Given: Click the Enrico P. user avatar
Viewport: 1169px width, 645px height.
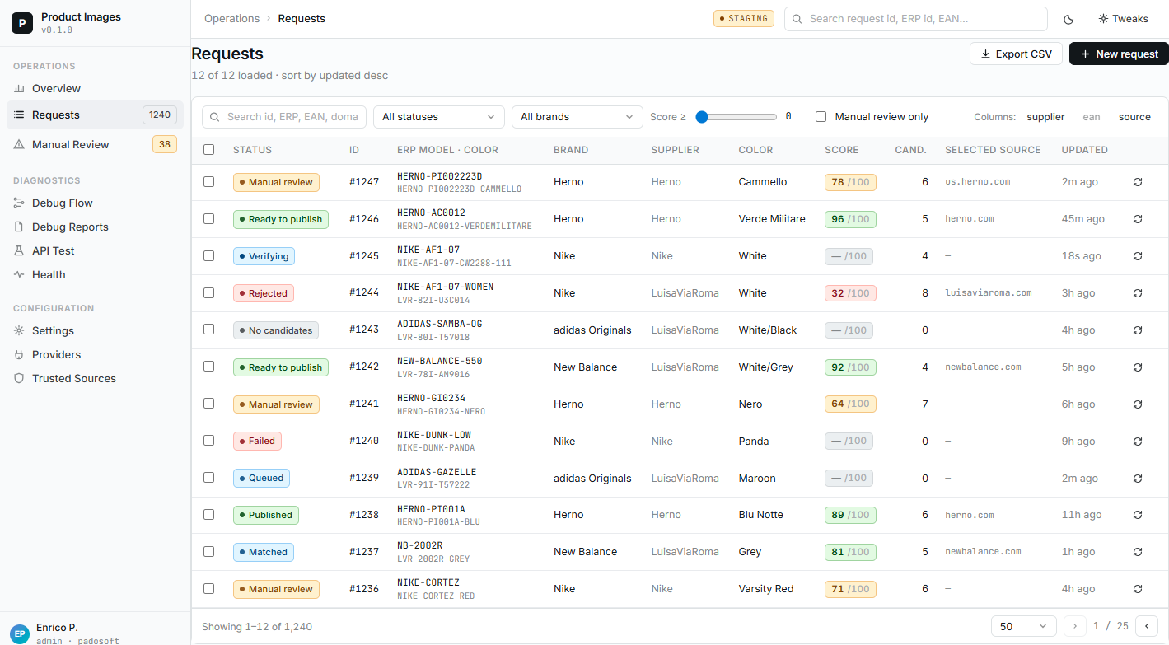Looking at the screenshot, I should (20, 633).
